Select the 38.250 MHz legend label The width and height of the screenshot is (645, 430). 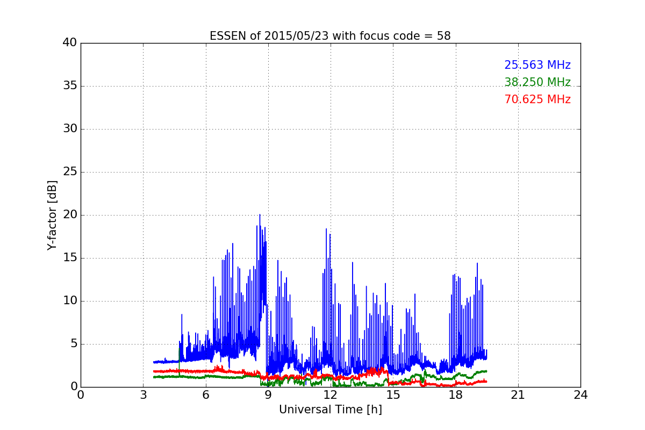pos(537,82)
